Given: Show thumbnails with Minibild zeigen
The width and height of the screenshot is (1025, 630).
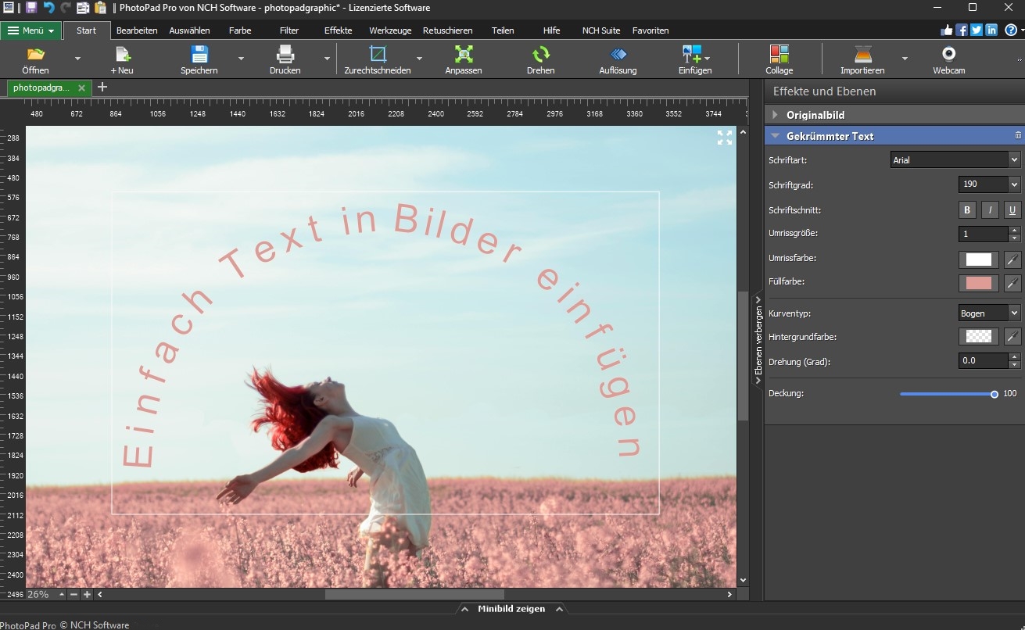Looking at the screenshot, I should pyautogui.click(x=511, y=609).
